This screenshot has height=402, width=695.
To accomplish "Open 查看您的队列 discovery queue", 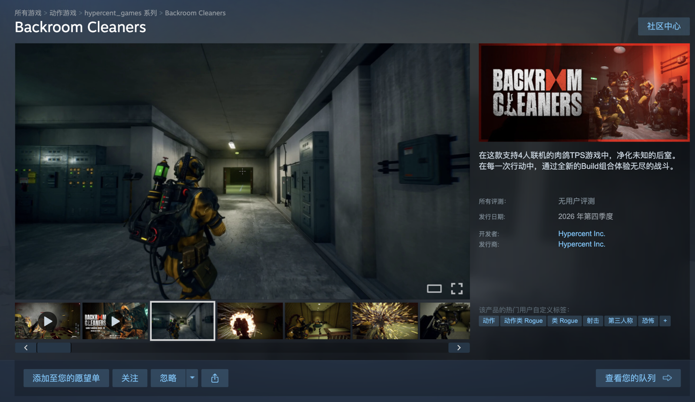I will [x=638, y=378].
